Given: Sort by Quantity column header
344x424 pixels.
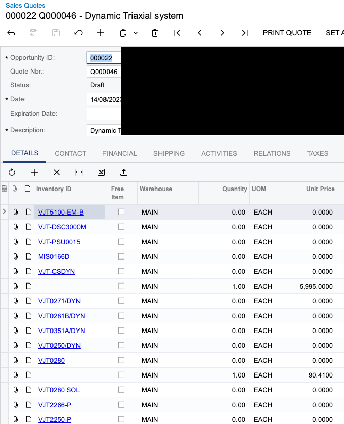Looking at the screenshot, I should [234, 189].
